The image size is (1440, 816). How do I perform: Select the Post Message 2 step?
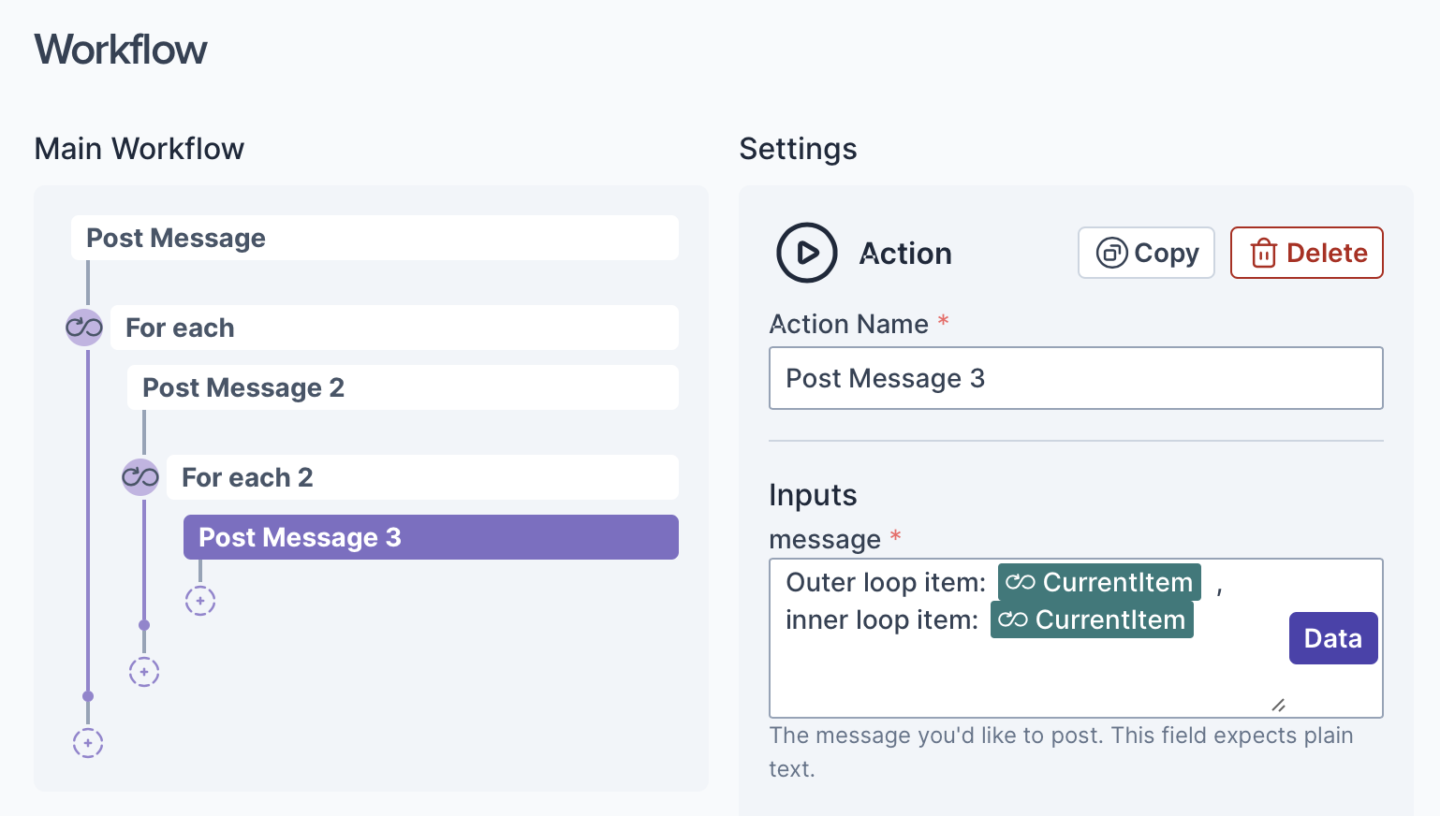403,387
